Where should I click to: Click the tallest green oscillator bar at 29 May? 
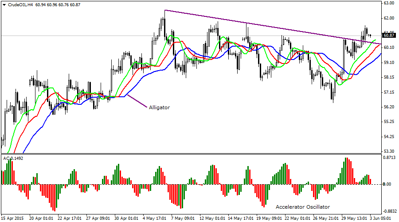tap(345, 171)
